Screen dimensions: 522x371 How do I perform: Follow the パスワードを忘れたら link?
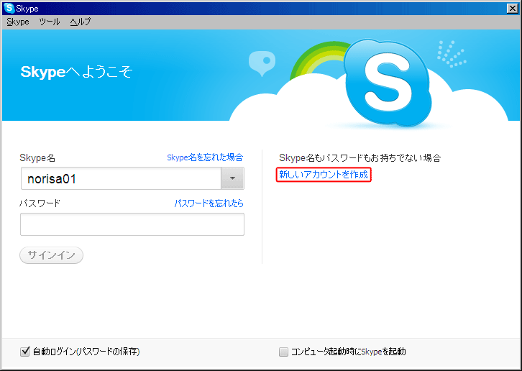pyautogui.click(x=209, y=203)
